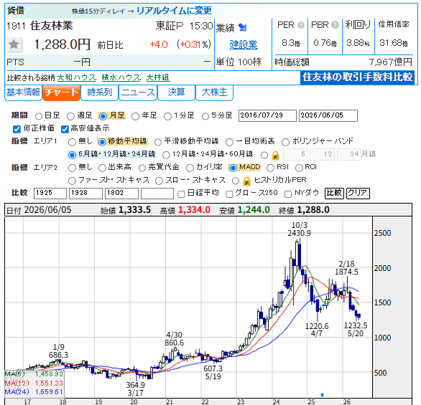Select the 年足 period radio button
421x405 pixels.
(135, 116)
